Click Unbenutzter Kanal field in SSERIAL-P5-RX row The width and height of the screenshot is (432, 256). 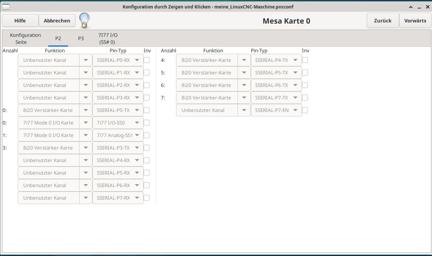(49, 173)
